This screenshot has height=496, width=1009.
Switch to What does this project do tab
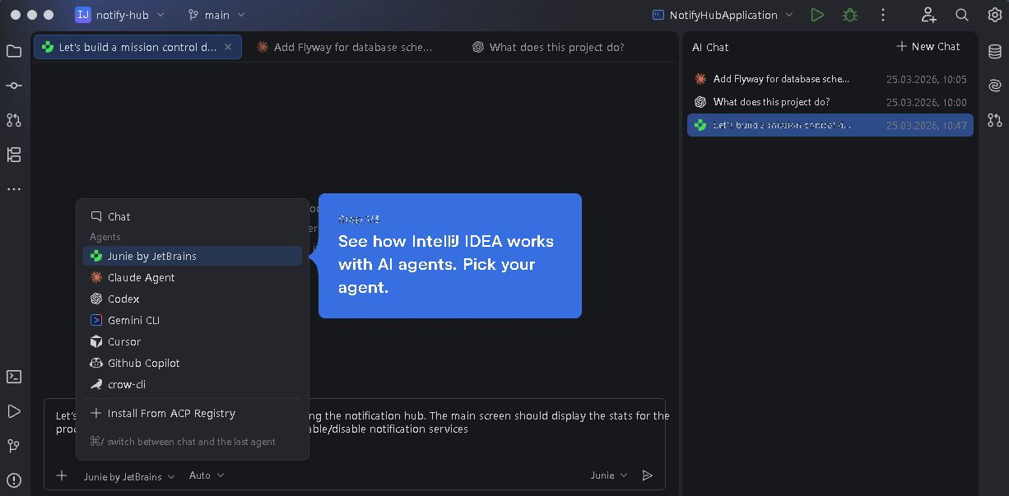[548, 47]
